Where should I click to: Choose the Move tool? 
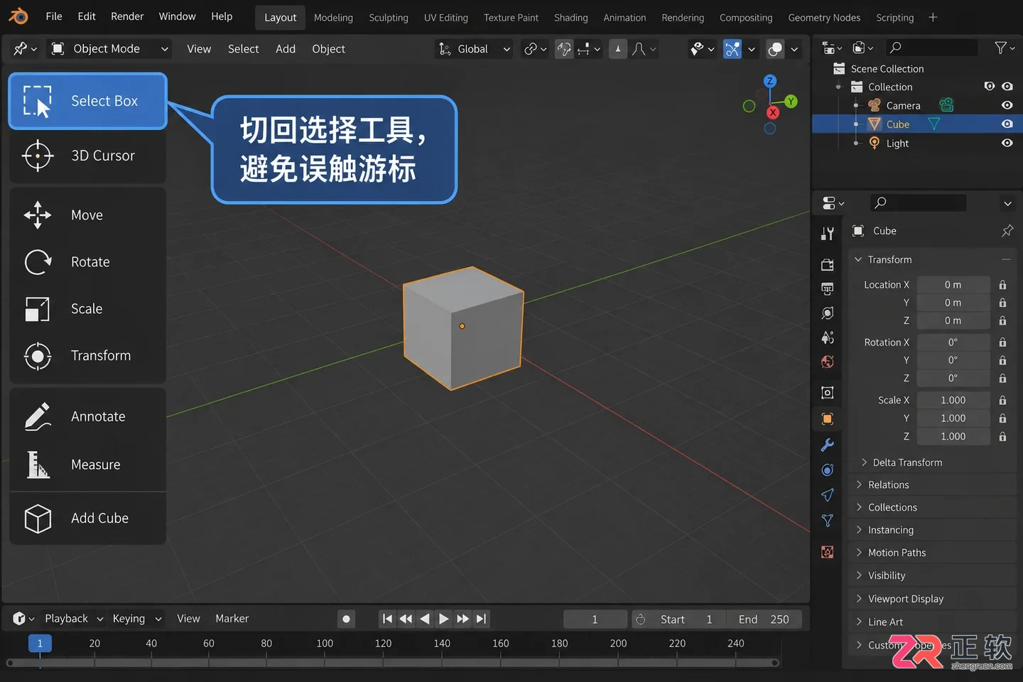(87, 215)
